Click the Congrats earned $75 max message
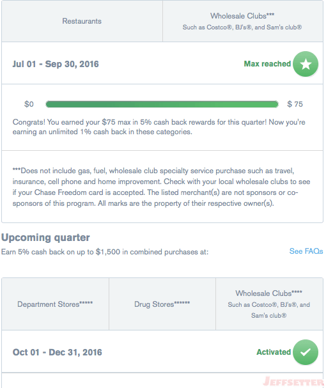Viewport: 326px width, 388px height. pyautogui.click(x=159, y=127)
